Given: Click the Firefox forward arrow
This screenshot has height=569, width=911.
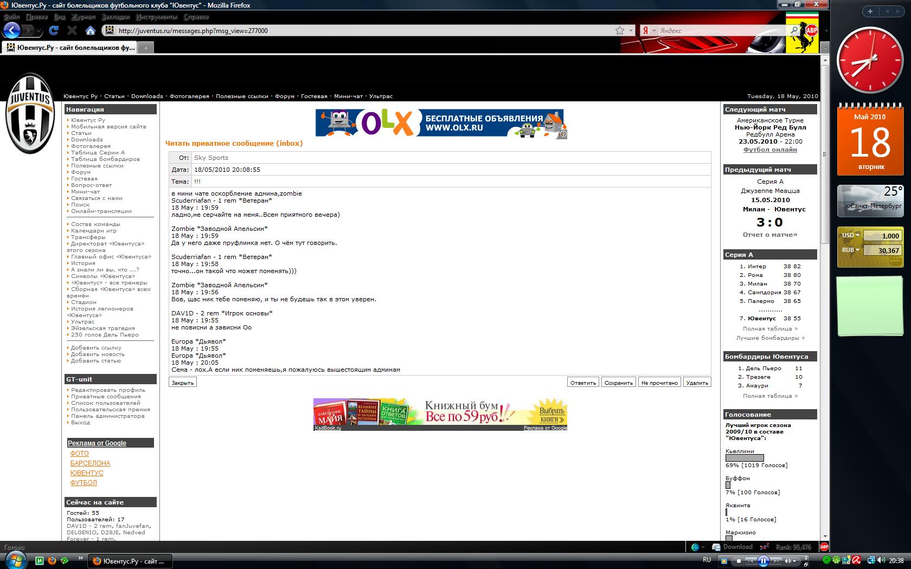Looking at the screenshot, I should point(28,30).
